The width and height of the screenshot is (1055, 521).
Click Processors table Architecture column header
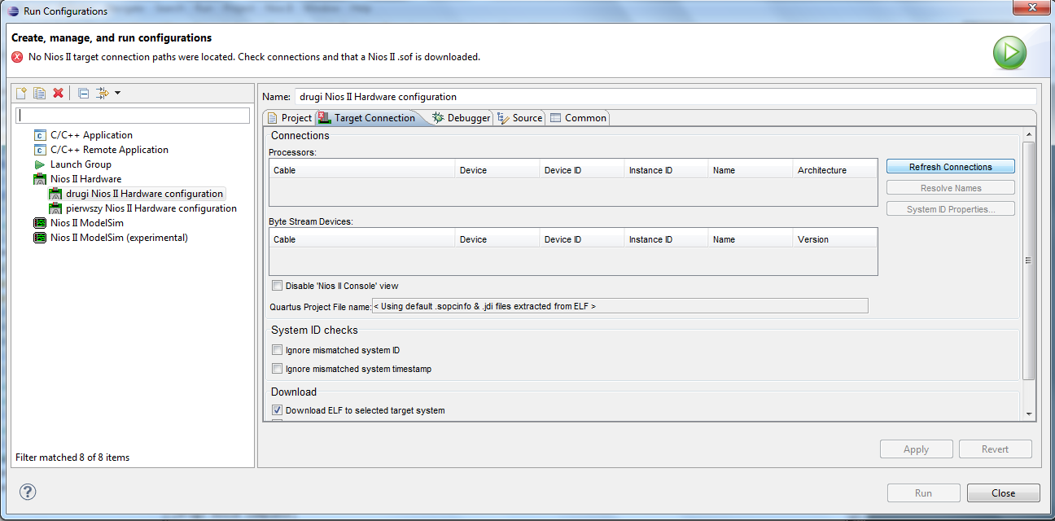tap(834, 170)
